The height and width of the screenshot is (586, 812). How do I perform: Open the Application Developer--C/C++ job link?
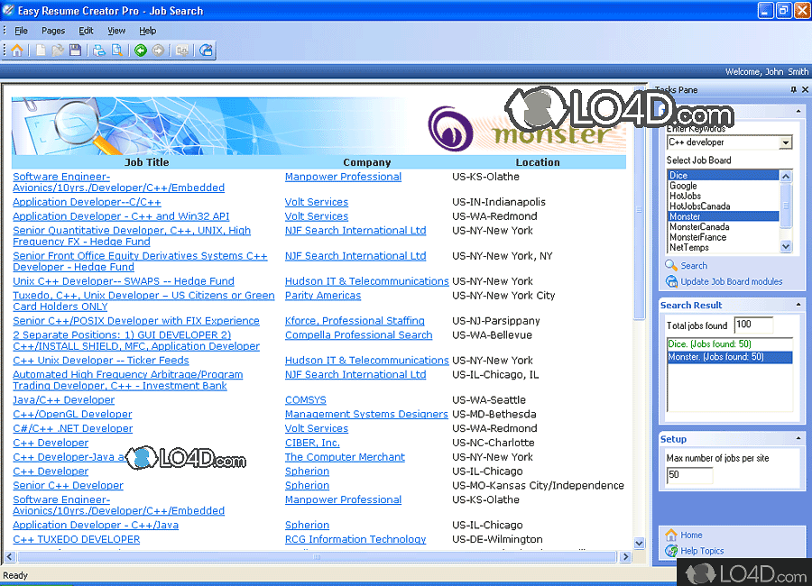click(87, 202)
